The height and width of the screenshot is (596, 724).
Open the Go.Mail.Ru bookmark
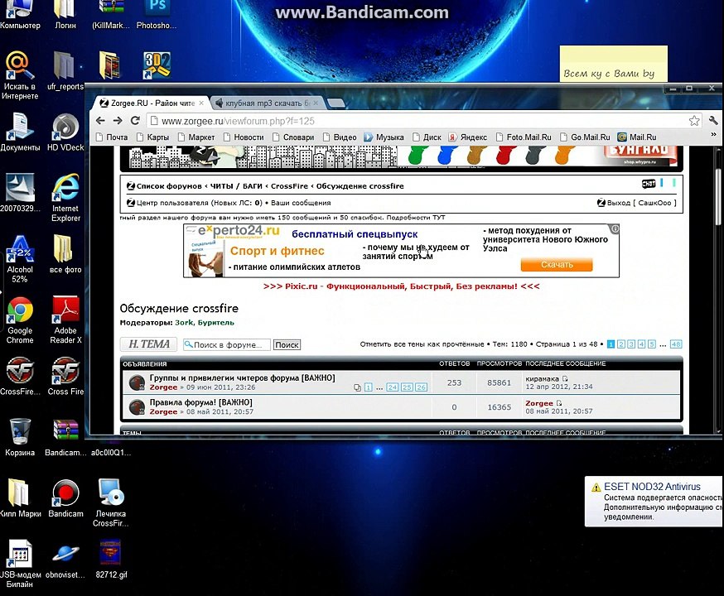[x=585, y=137]
